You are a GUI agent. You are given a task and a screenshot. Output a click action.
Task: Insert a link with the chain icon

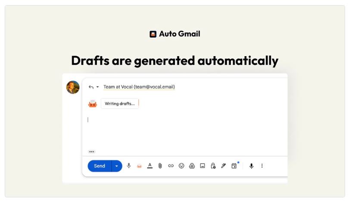point(171,166)
